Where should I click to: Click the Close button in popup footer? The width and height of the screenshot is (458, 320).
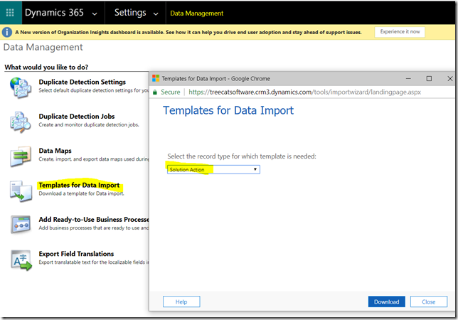coord(429,302)
